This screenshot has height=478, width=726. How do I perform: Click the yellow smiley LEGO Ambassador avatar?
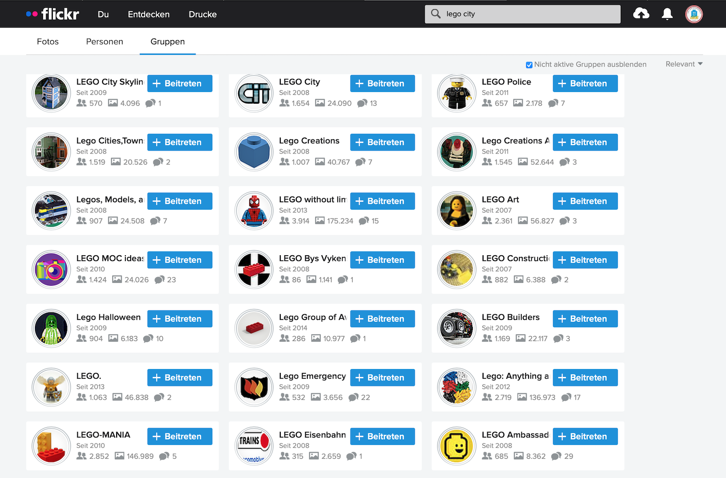457,446
